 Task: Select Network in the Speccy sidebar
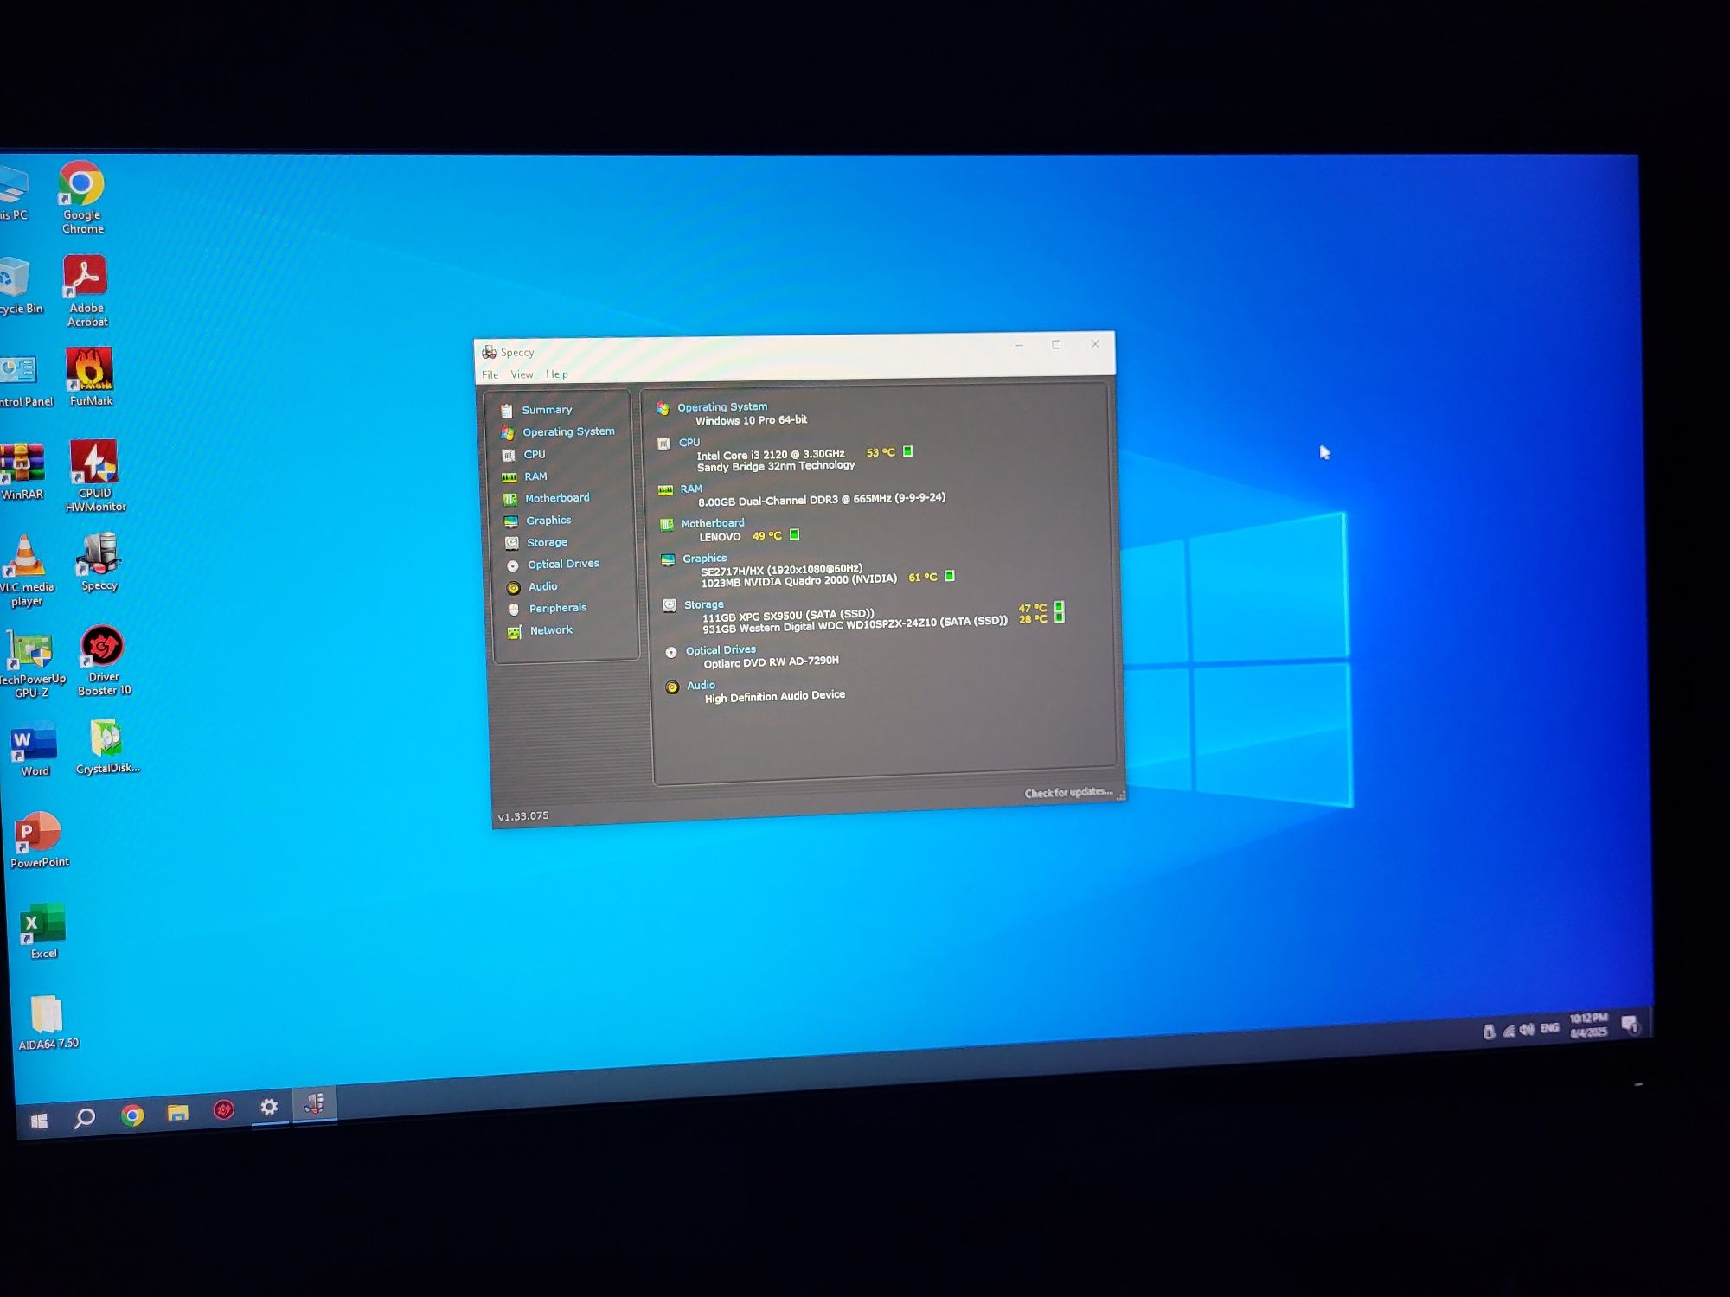551,630
